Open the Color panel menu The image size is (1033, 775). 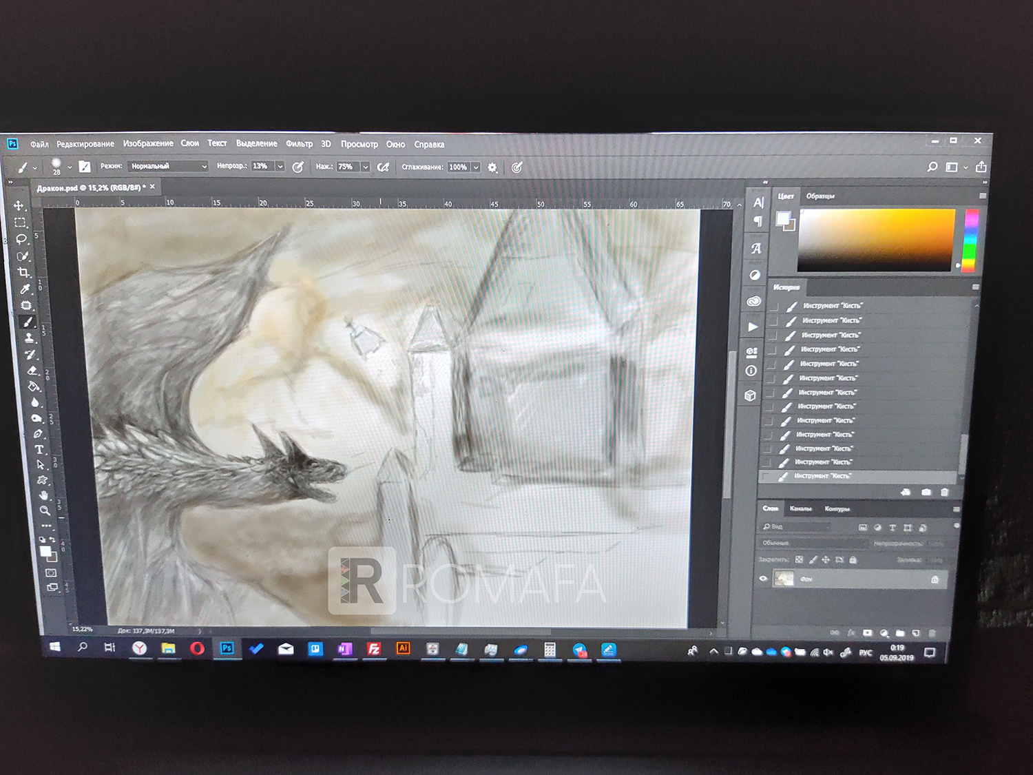coord(983,196)
